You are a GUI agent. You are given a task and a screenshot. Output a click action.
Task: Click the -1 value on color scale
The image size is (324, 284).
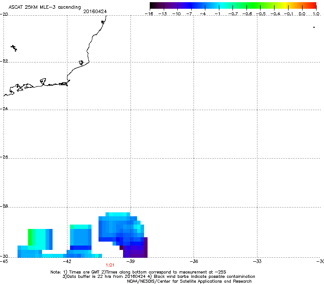coord(217,14)
